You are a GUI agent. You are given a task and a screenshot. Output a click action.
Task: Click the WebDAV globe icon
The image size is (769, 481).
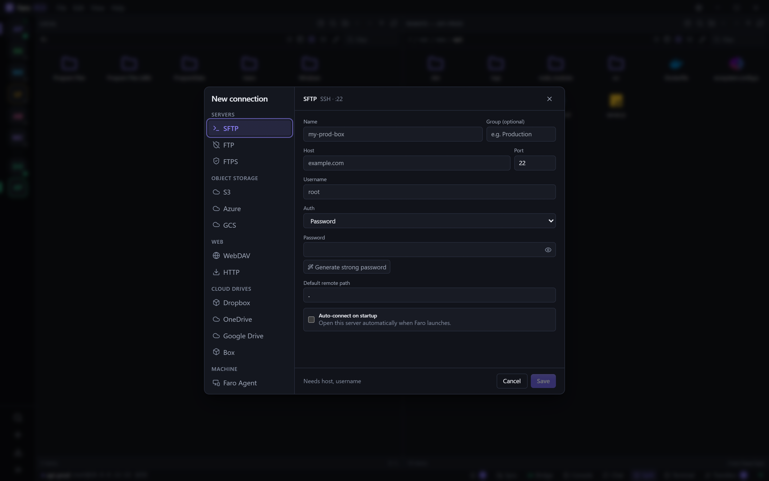(216, 255)
